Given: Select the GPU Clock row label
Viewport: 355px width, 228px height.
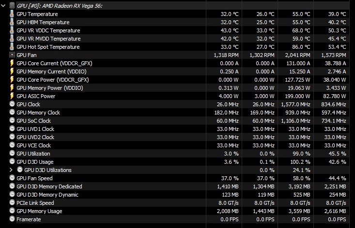Looking at the screenshot, I should point(28,104).
